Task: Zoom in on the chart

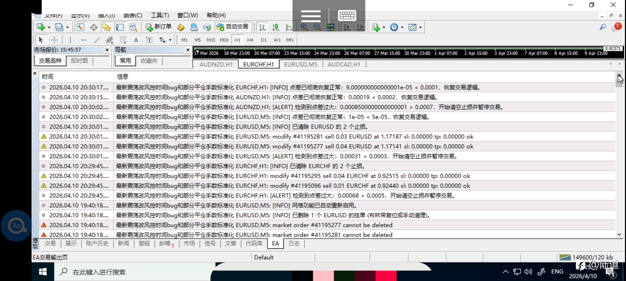Action: [304, 27]
